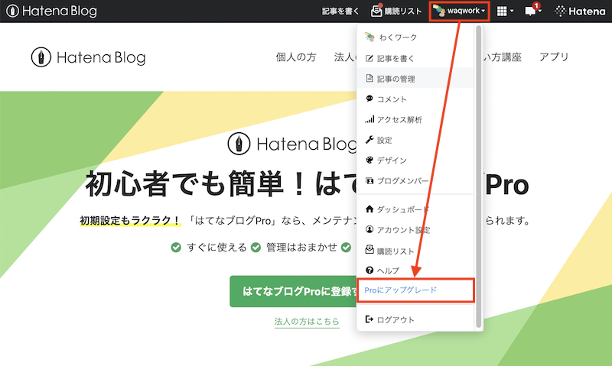Click the dropdown menu scrollbar
The width and height of the screenshot is (612, 366).
(479, 177)
